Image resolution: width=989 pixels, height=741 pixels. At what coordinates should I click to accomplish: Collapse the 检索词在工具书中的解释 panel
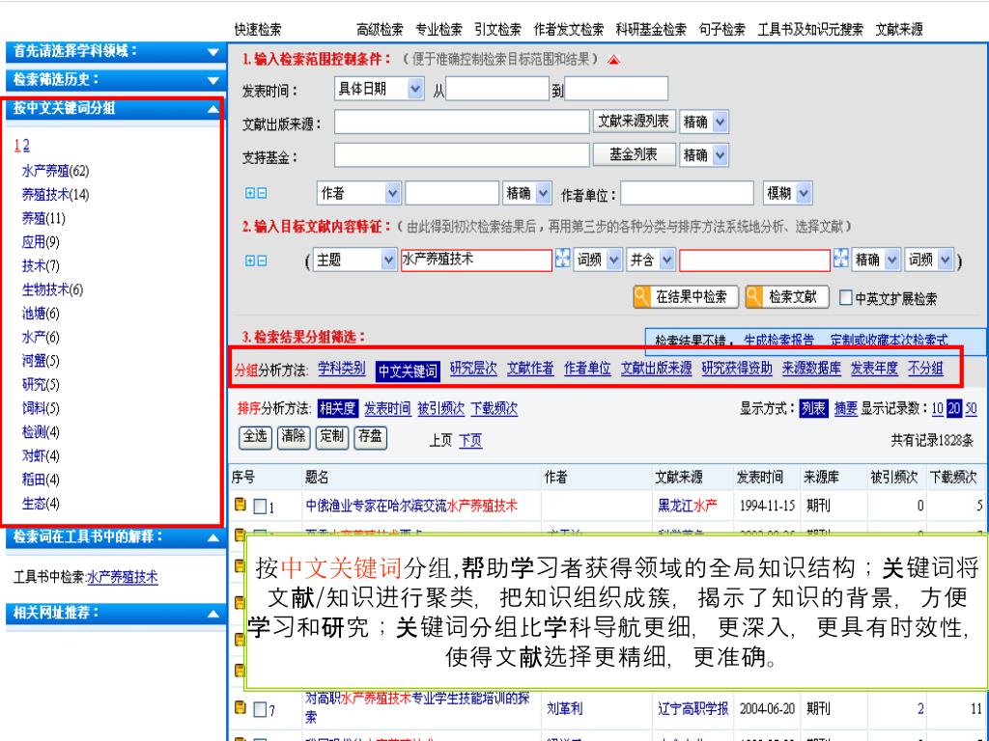pyautogui.click(x=213, y=538)
